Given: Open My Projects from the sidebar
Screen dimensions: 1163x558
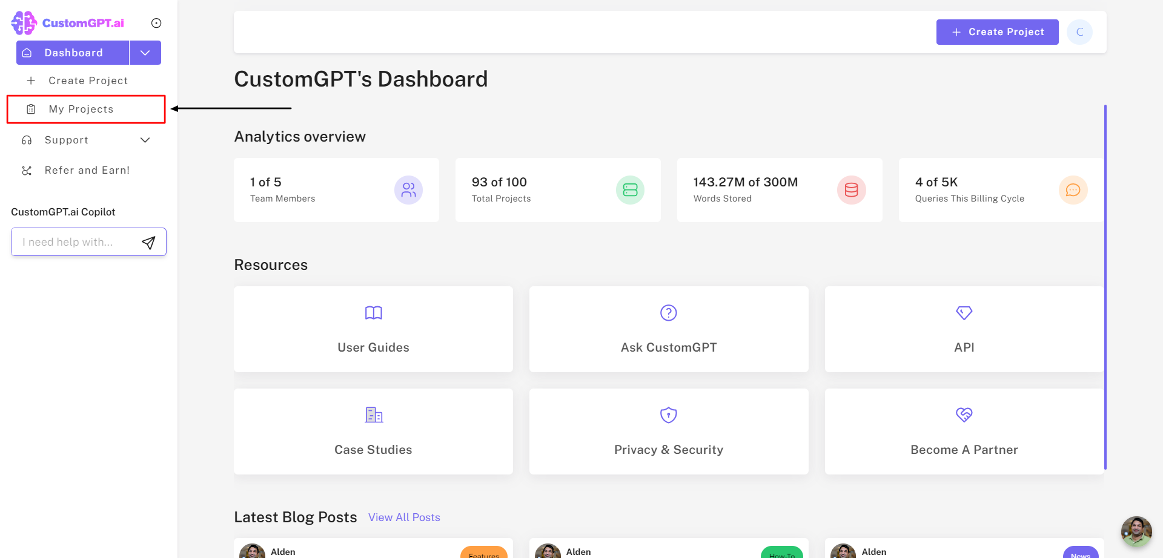Looking at the screenshot, I should click(x=86, y=109).
